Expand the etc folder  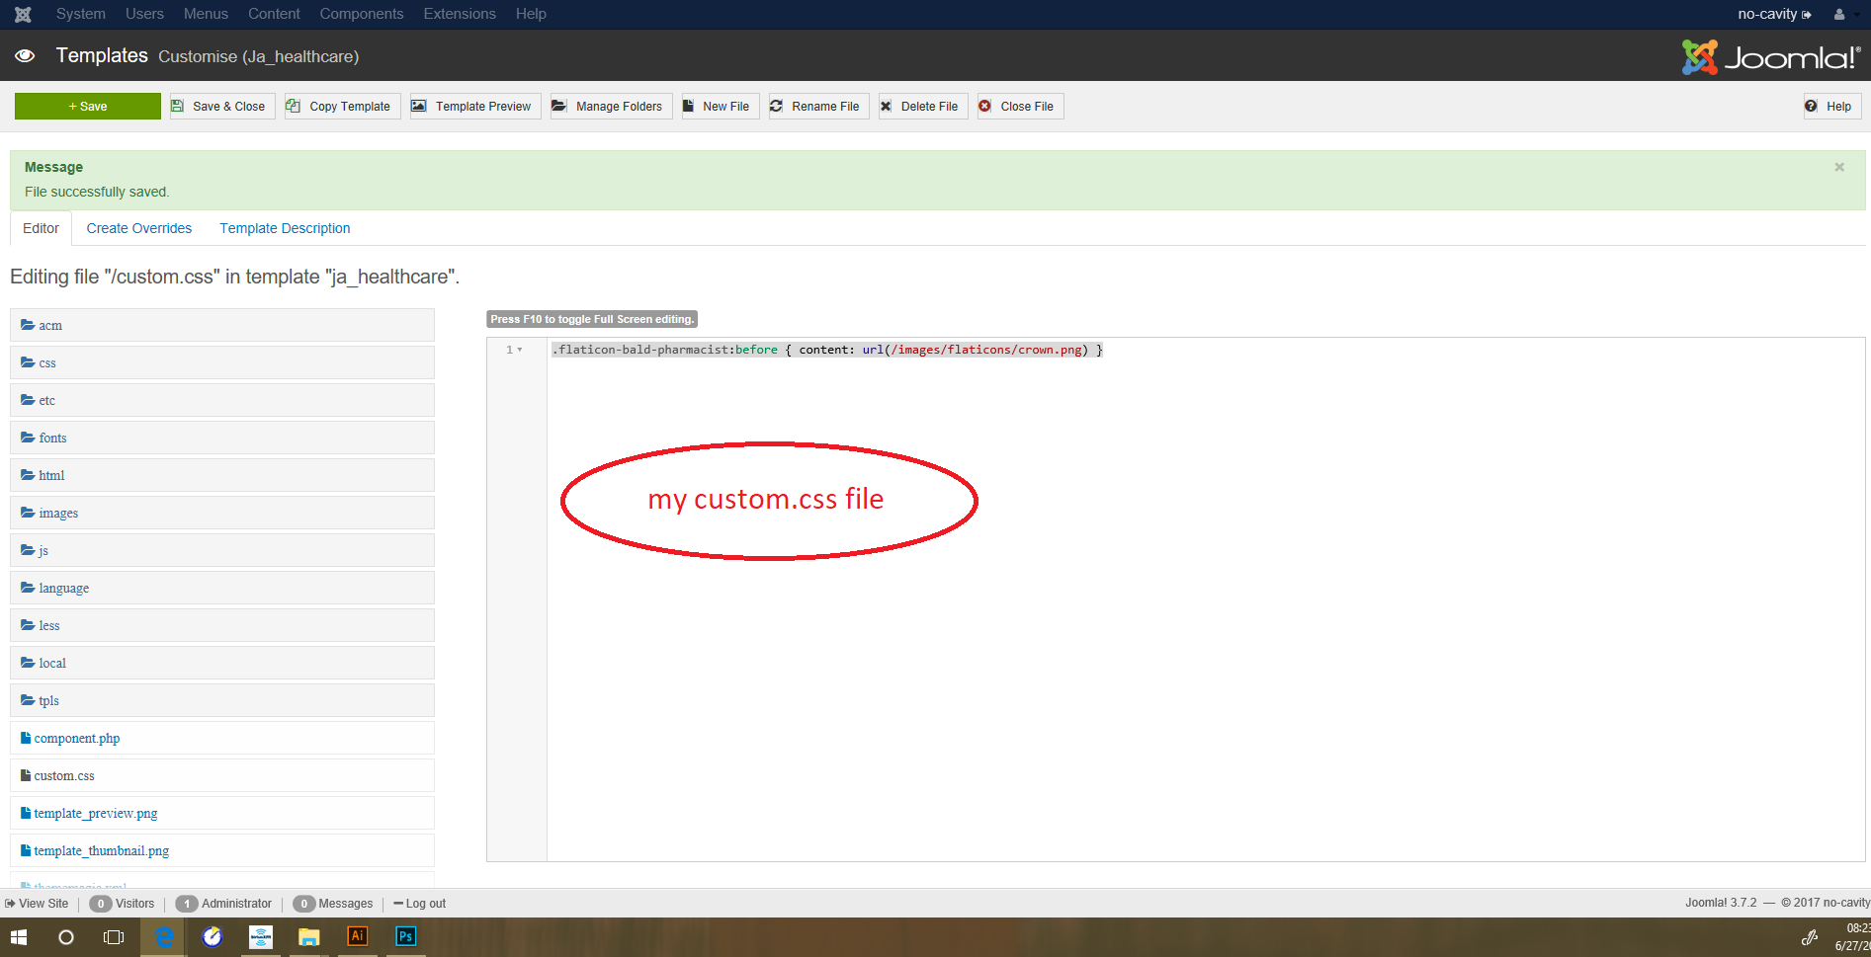pyautogui.click(x=222, y=400)
